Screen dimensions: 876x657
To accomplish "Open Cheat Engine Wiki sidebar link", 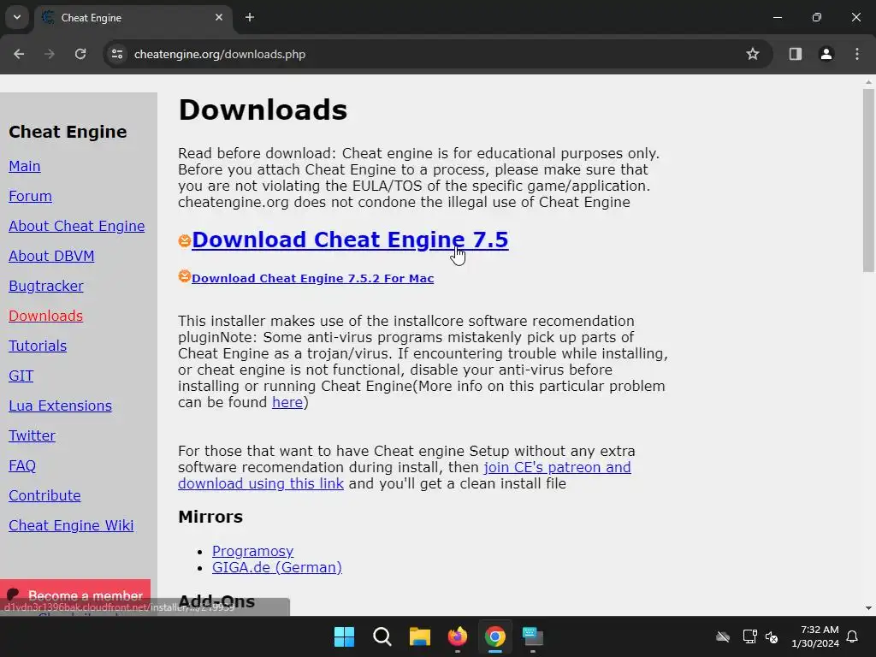I will (71, 525).
